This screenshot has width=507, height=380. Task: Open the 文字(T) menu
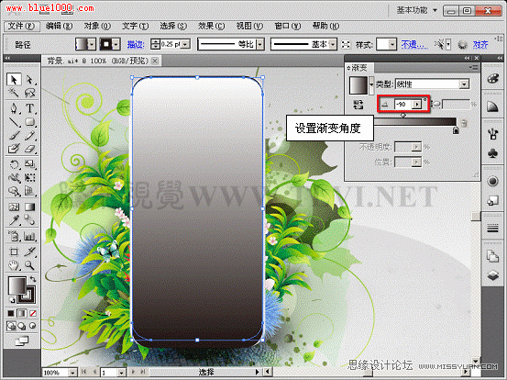[136, 27]
